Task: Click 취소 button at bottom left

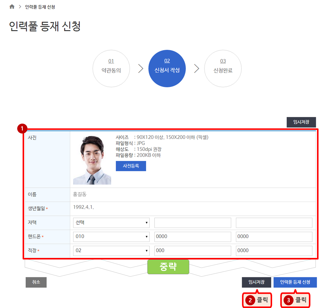Action: click(36, 282)
